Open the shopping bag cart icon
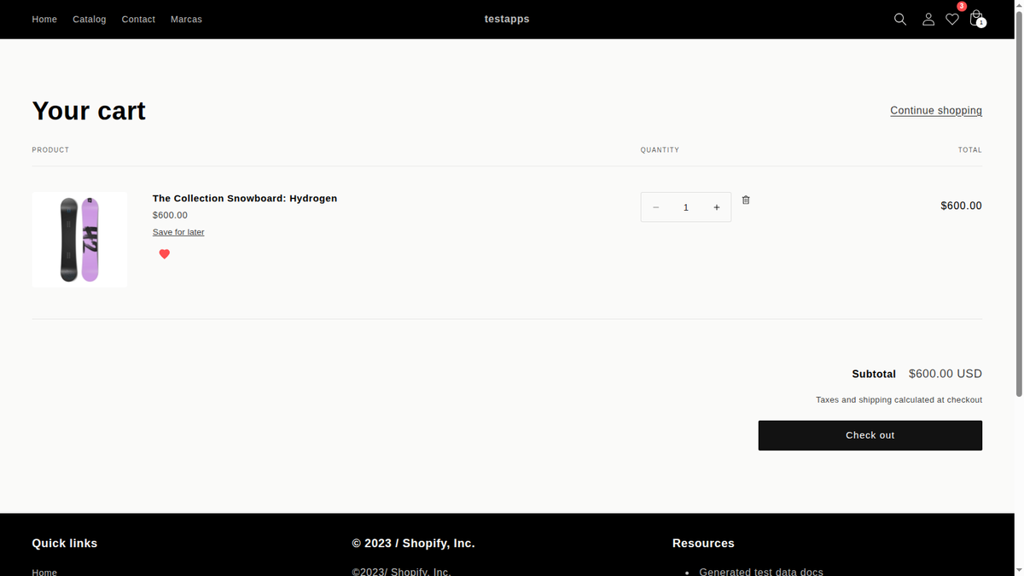The image size is (1024, 576). click(x=976, y=19)
